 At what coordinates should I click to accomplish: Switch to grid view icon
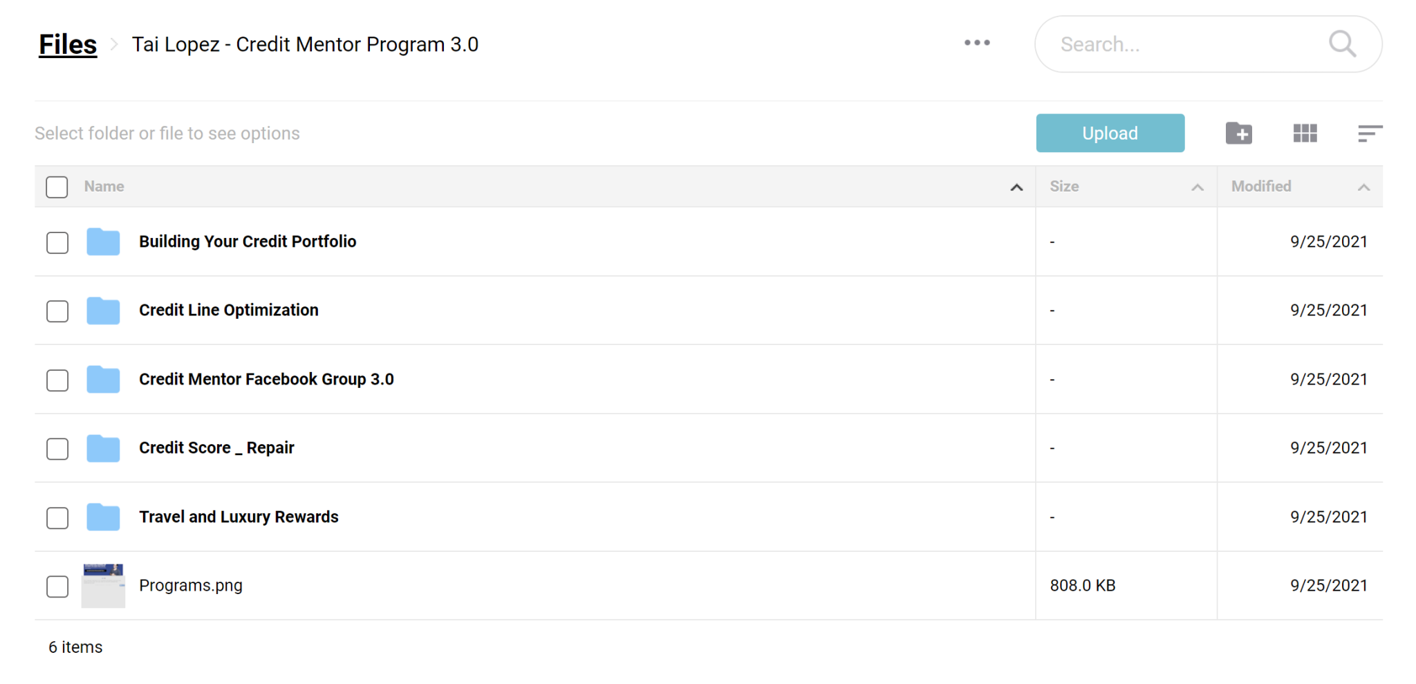click(1305, 133)
